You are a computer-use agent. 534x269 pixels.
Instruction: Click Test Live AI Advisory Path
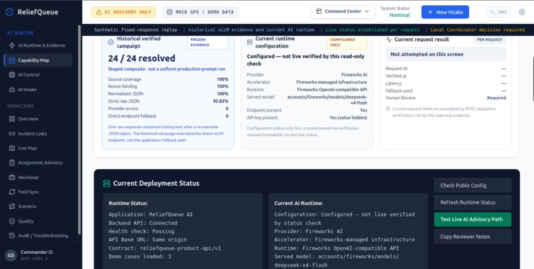pyautogui.click(x=472, y=219)
